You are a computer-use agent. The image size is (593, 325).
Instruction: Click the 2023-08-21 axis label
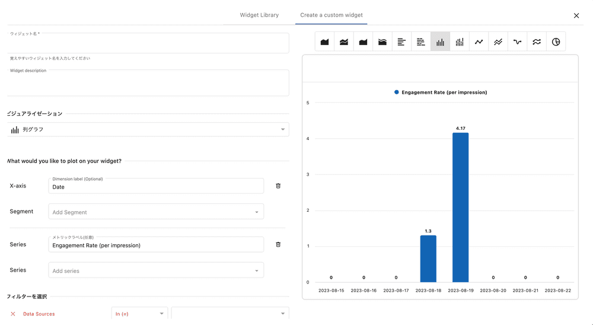(x=525, y=291)
